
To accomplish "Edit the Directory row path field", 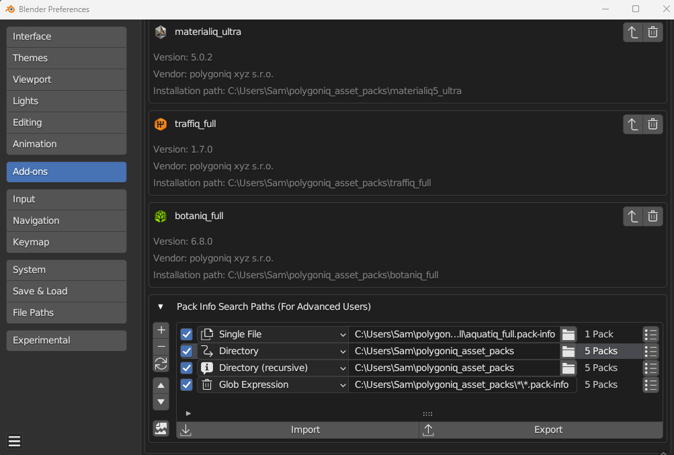I will tap(454, 351).
